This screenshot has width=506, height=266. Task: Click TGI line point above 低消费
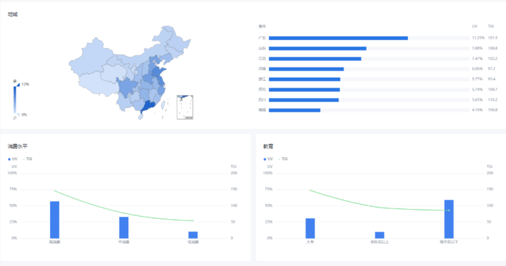193,221
